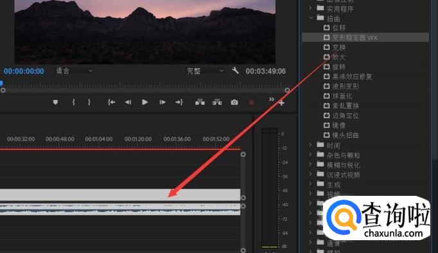Add a marker with the marker icon
Screen dimensions: 438x253
(55, 103)
